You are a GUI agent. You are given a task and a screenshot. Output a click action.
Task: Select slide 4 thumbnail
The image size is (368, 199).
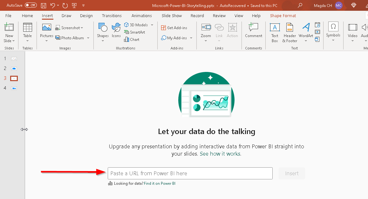pos(14,88)
